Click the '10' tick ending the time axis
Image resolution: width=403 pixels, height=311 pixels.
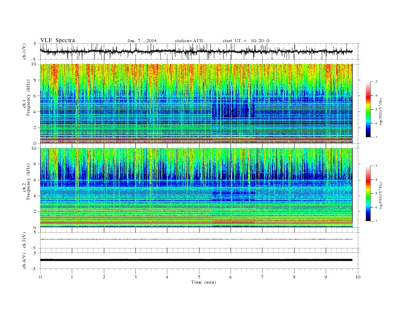pyautogui.click(x=358, y=277)
